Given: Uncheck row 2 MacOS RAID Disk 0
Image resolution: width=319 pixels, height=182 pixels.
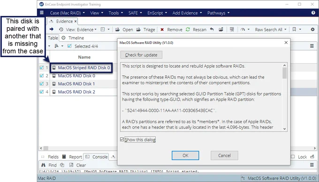Looking at the screenshot, I should coord(41,76).
